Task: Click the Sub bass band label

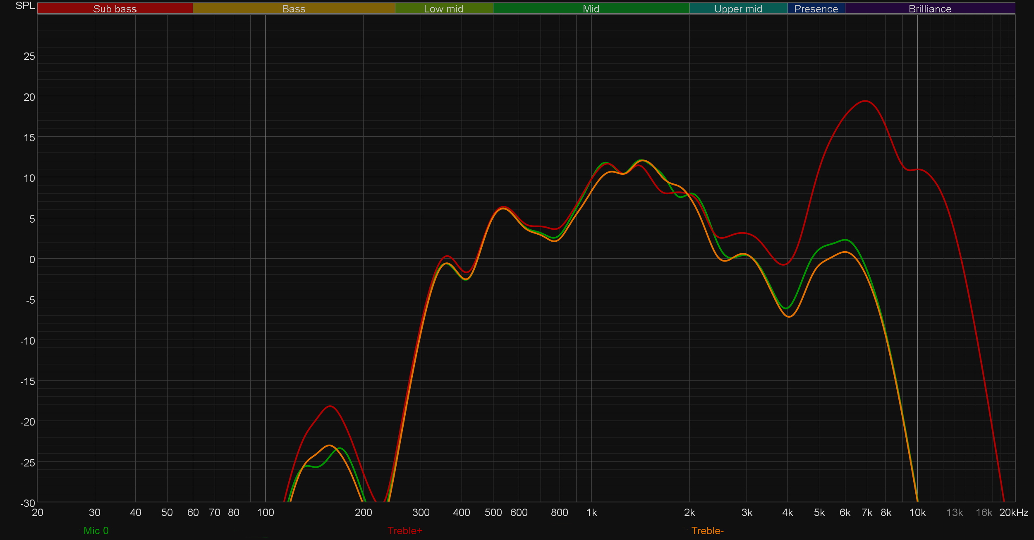Action: pos(115,9)
